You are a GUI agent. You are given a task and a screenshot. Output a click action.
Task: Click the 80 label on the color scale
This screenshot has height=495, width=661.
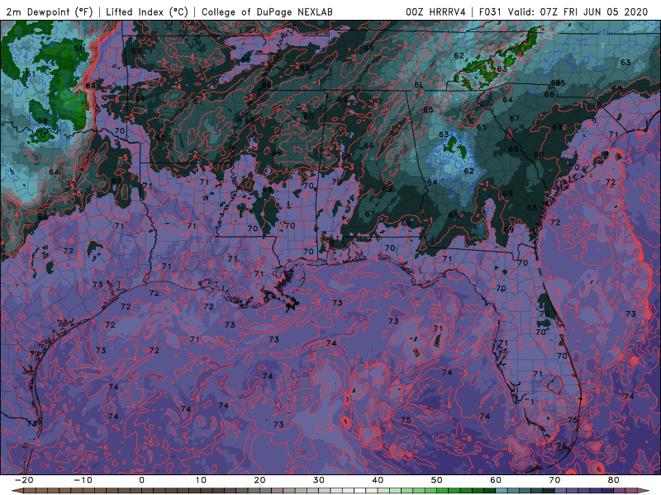(614, 480)
